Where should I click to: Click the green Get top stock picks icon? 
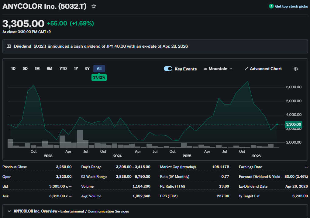(x=271, y=6)
